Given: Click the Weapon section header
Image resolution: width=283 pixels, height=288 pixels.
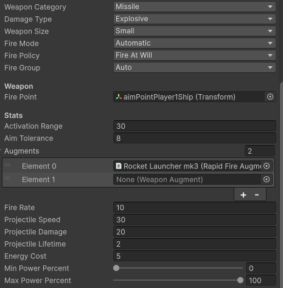Looking at the screenshot, I should click(19, 86).
